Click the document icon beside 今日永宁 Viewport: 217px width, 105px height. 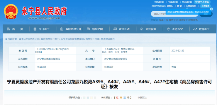(x=35, y=29)
